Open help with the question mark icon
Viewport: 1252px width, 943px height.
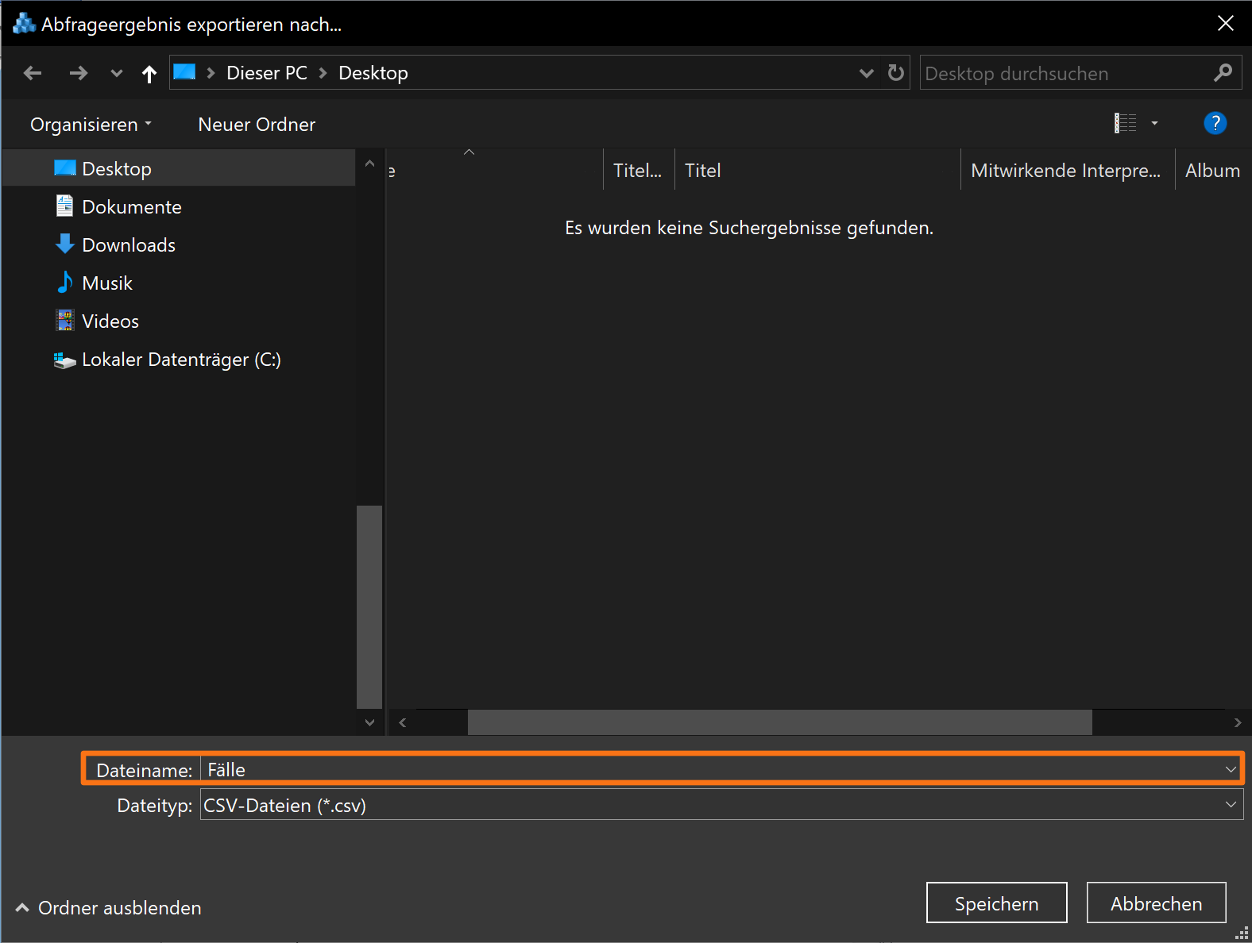pyautogui.click(x=1215, y=123)
